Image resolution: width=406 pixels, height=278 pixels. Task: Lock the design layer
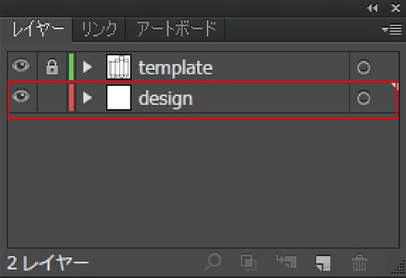[52, 98]
